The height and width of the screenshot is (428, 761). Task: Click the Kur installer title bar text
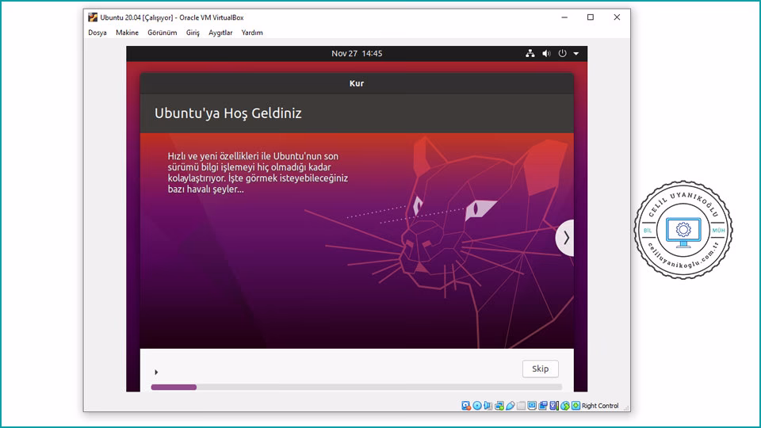tap(357, 83)
